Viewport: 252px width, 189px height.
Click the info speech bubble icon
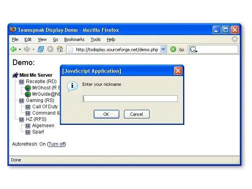pyautogui.click(x=72, y=86)
